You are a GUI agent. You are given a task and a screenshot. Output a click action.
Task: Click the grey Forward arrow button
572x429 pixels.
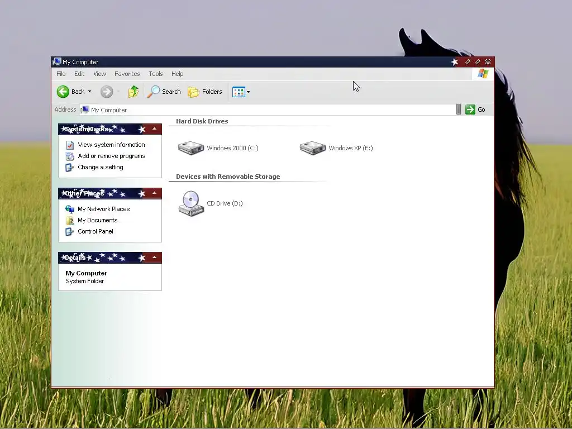(x=107, y=92)
